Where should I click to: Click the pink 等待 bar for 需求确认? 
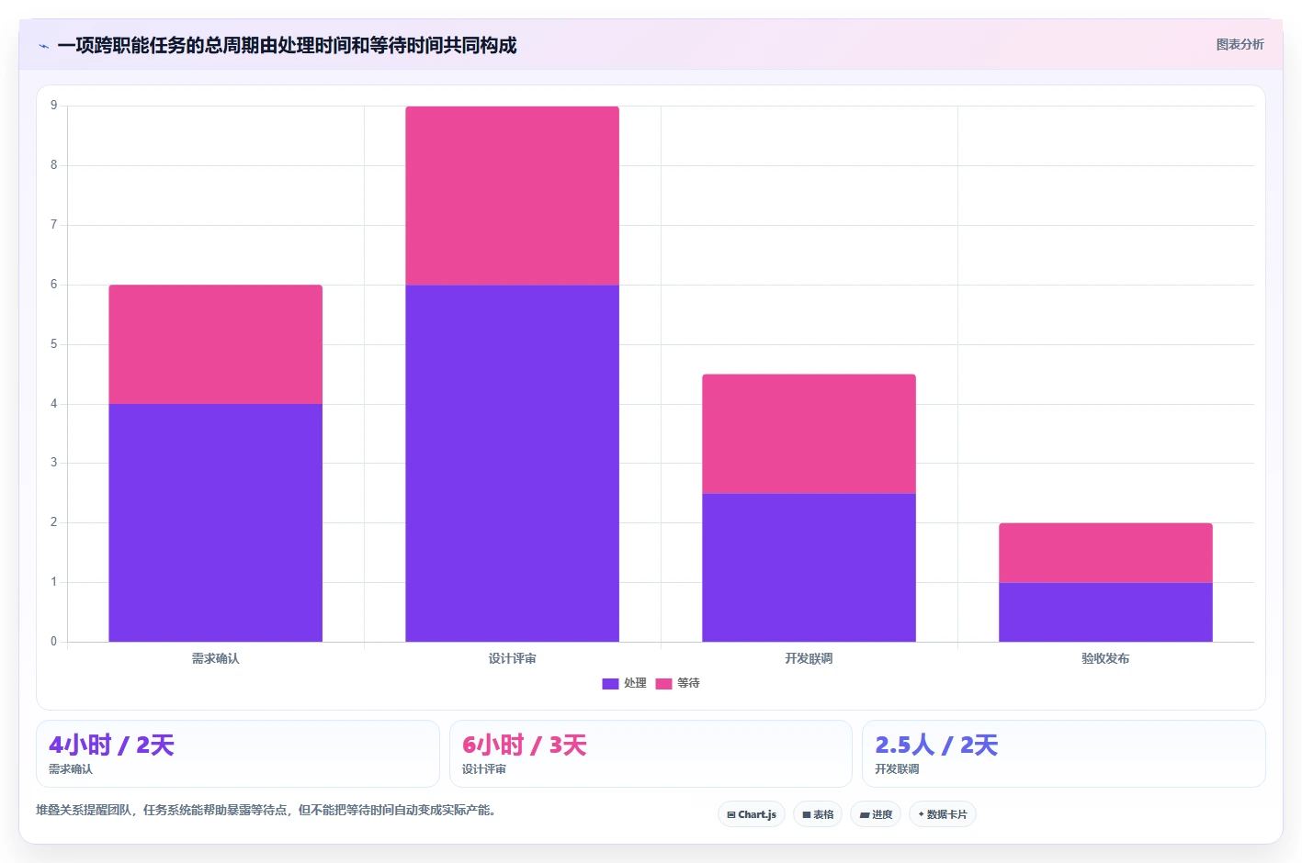pyautogui.click(x=215, y=344)
